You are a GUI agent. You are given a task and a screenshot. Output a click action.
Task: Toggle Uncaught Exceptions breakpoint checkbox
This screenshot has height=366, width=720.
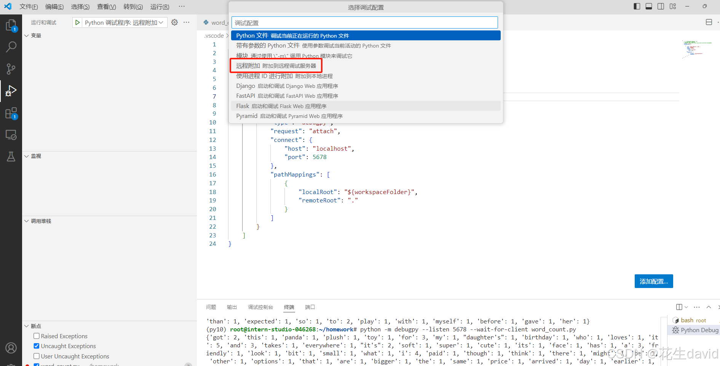pos(37,346)
